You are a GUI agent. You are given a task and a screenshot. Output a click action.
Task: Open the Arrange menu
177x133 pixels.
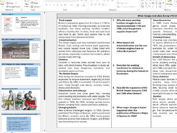[x=169, y=3]
